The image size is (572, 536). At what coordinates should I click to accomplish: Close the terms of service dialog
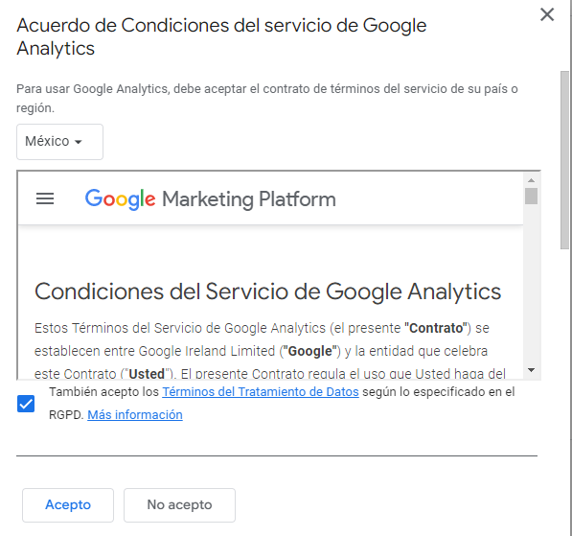(x=547, y=15)
